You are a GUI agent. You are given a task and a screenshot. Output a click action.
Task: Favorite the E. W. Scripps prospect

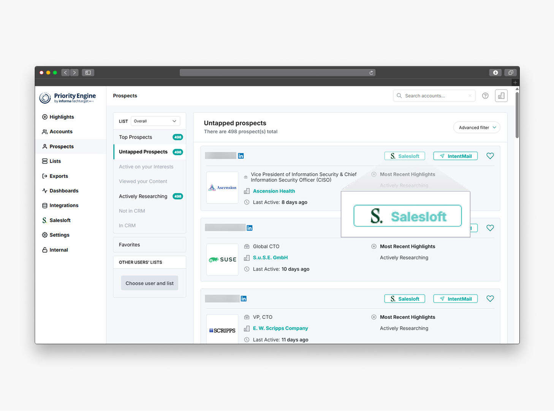point(490,299)
